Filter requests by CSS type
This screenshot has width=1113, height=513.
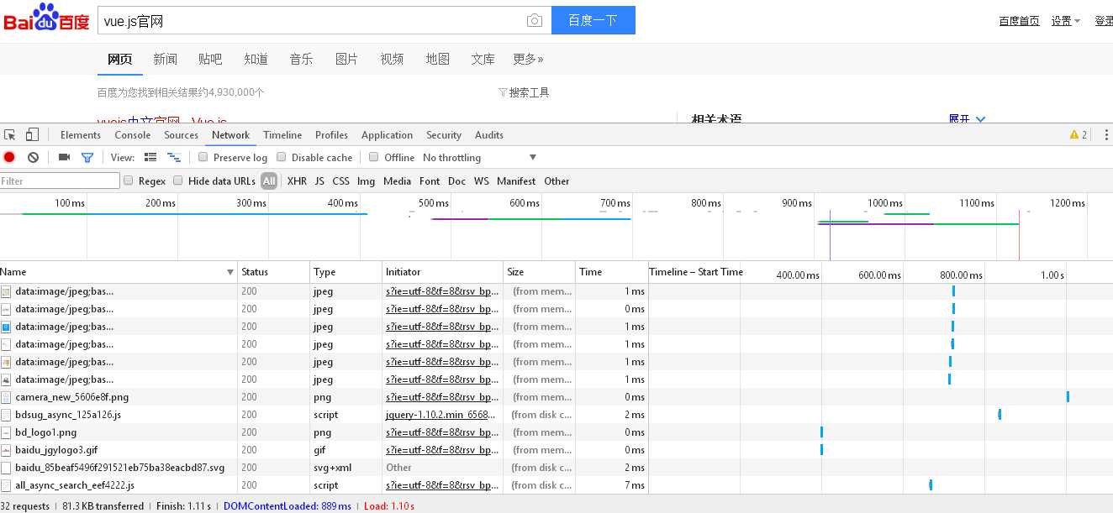[340, 181]
